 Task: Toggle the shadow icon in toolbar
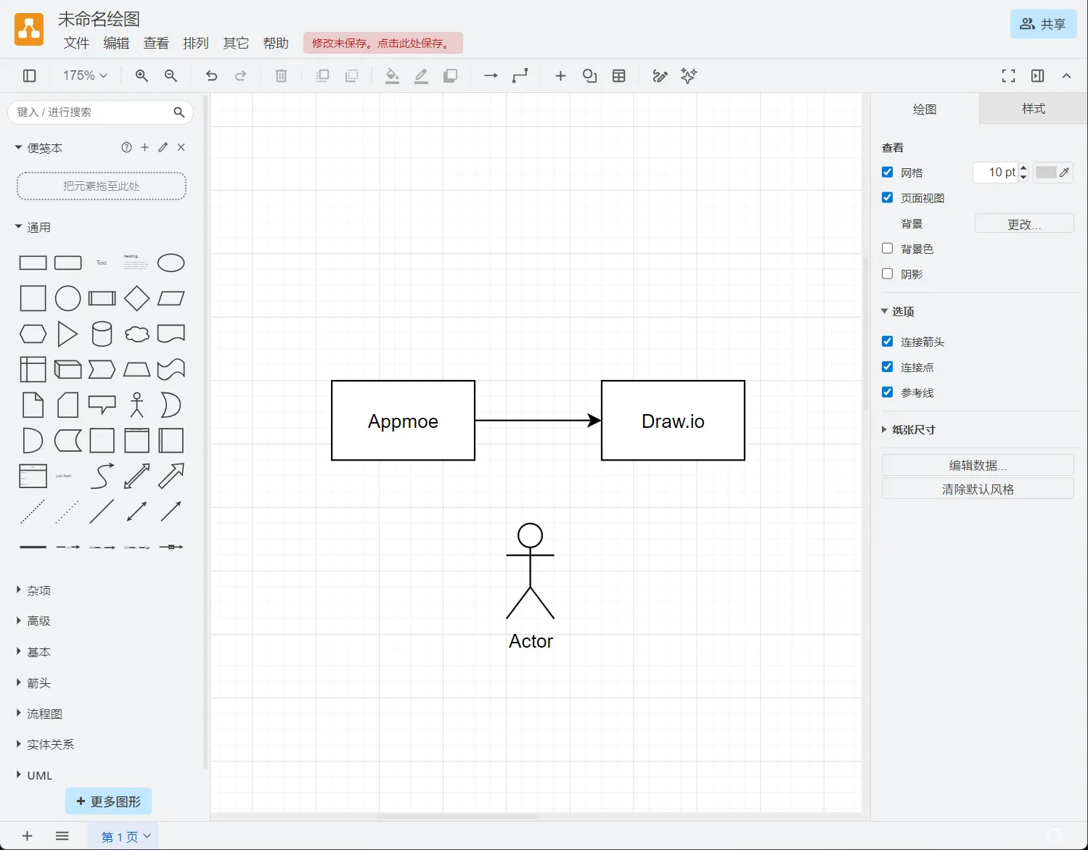[x=450, y=75]
